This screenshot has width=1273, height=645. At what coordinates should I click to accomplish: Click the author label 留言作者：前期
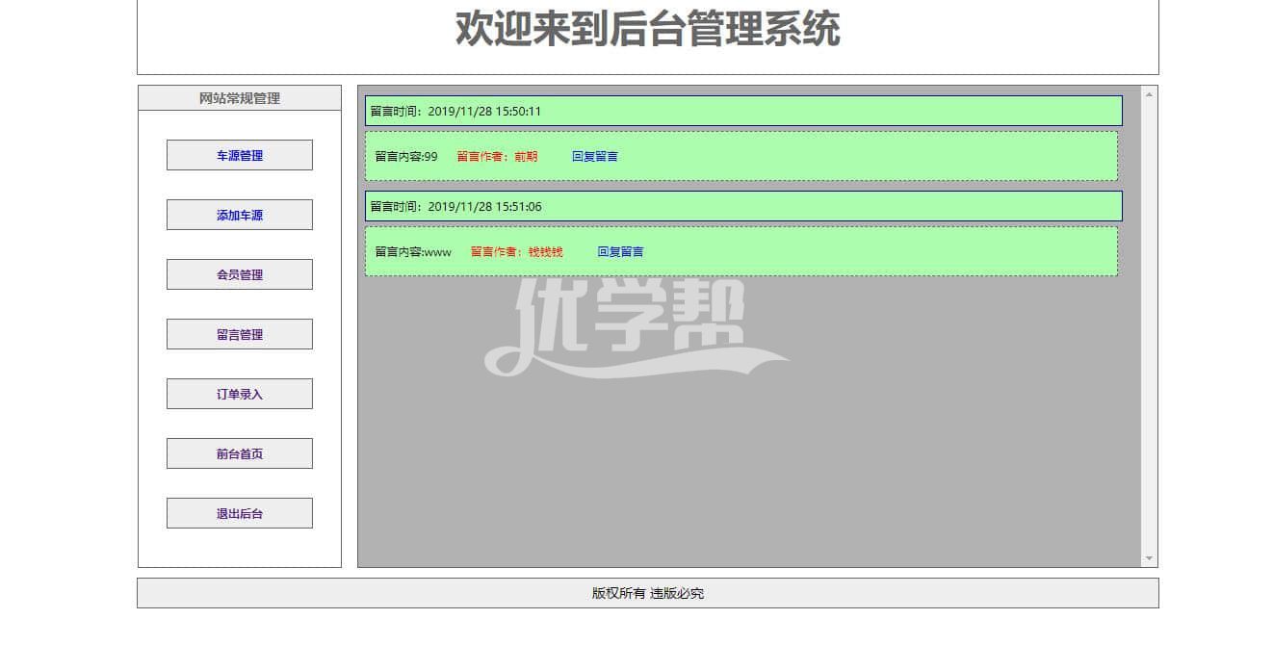[x=497, y=156]
